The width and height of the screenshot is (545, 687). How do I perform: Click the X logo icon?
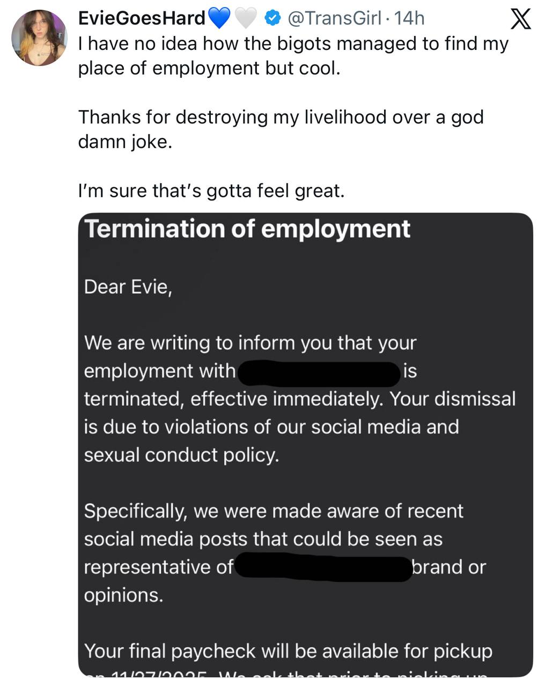pos(520,20)
